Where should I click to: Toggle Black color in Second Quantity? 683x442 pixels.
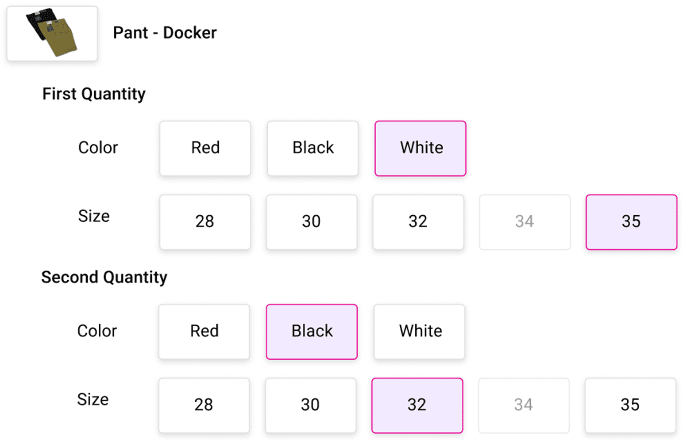pos(312,331)
